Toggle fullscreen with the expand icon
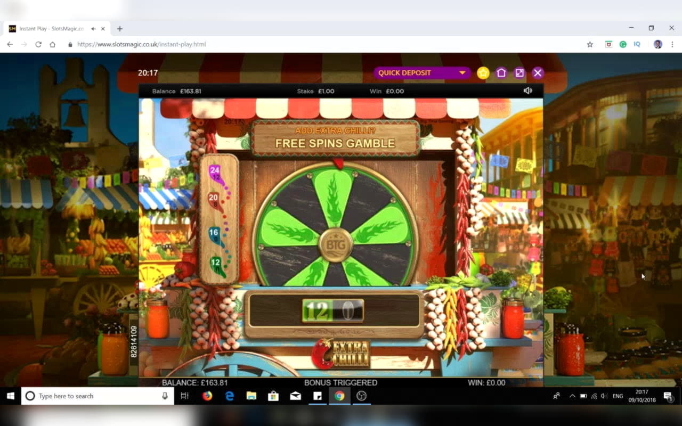The width and height of the screenshot is (682, 426). click(519, 73)
